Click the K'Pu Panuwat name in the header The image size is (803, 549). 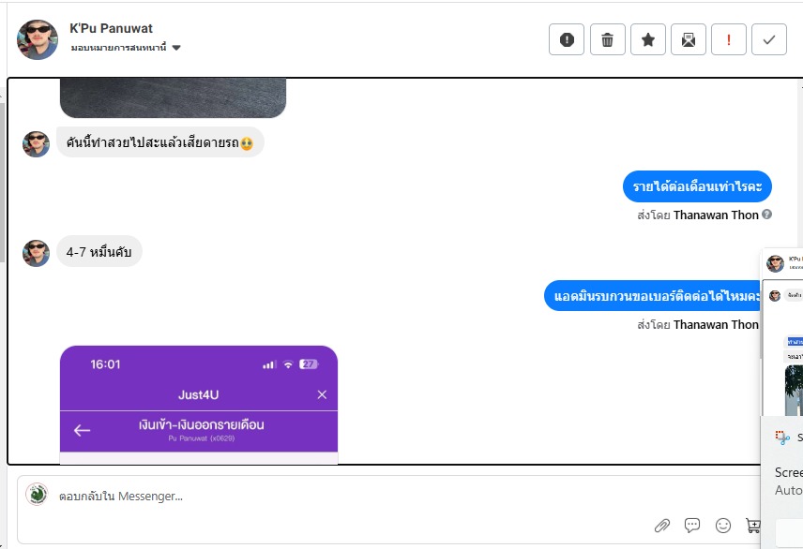tap(111, 29)
